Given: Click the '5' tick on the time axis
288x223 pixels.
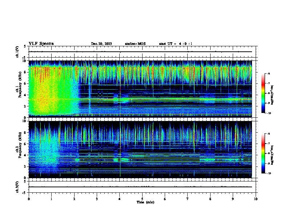Looking at the screenshot, I should [142, 199].
